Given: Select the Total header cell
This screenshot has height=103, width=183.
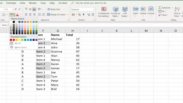Looking at the screenshot, I should (72, 35).
